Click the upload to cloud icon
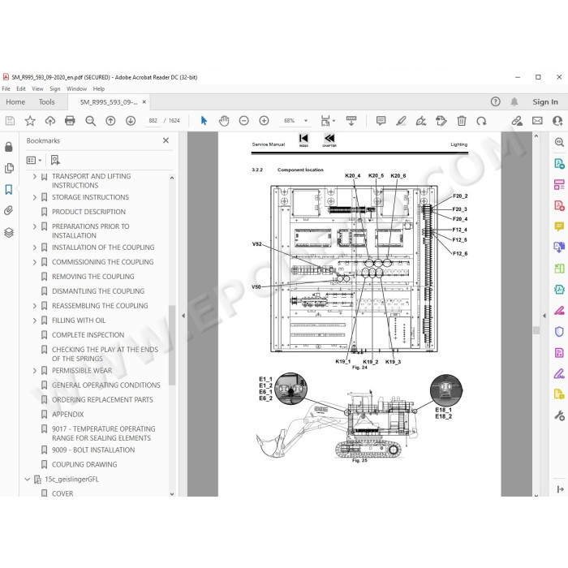This screenshot has width=568, height=568. [50, 121]
